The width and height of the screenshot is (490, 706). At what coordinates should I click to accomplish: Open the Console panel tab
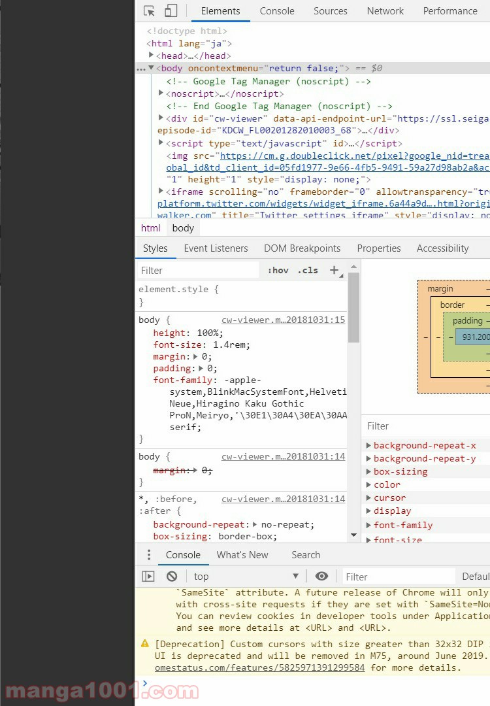[277, 11]
